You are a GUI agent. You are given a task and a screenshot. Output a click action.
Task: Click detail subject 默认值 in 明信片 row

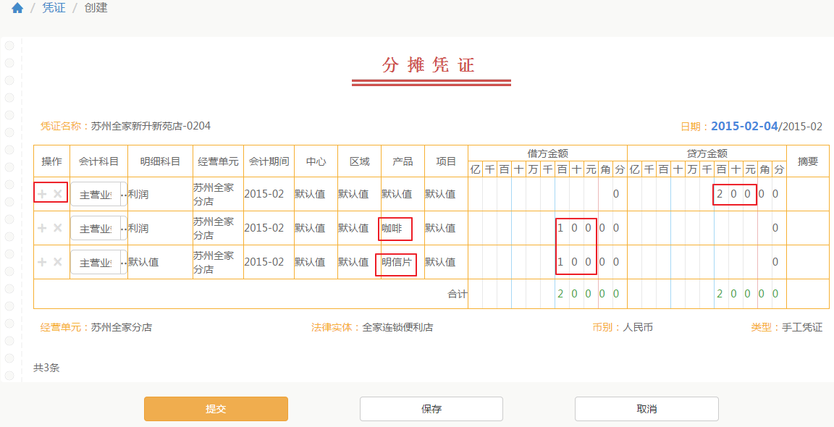[x=143, y=262]
